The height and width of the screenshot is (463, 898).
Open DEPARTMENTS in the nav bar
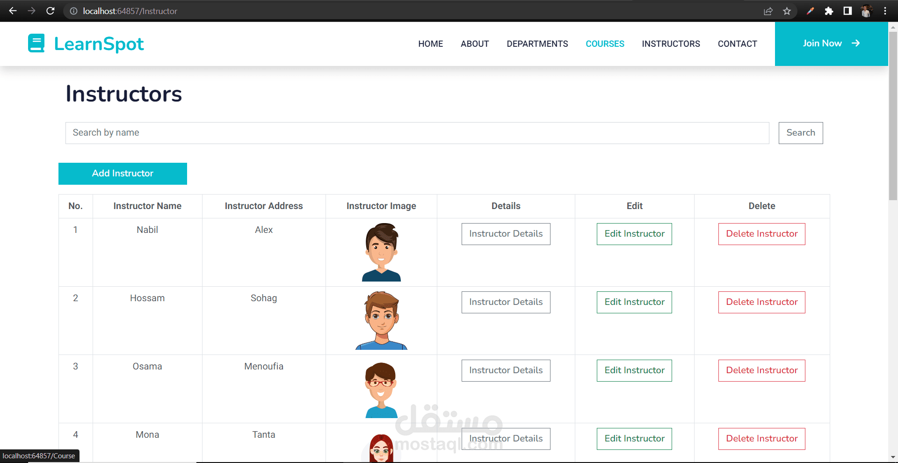[x=537, y=43]
